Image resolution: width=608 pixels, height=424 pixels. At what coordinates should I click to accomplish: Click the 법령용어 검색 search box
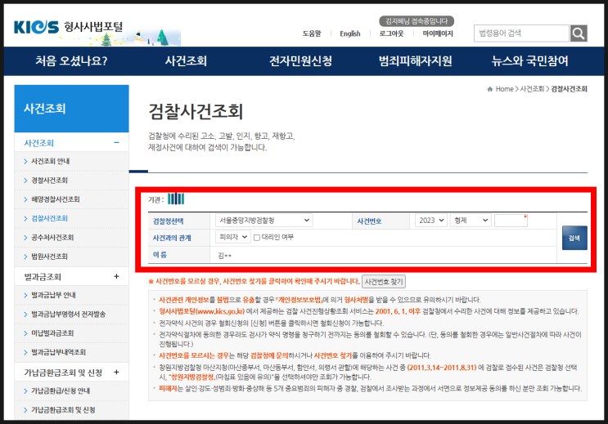pos(521,33)
